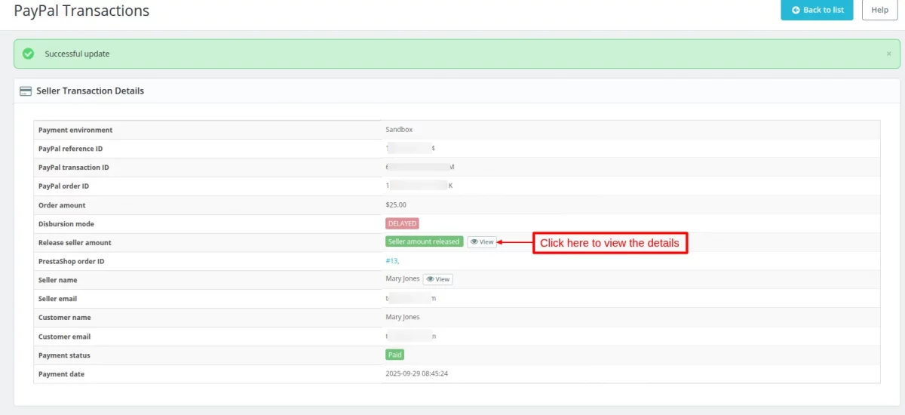905x415 pixels.
Task: Click the Customer email label
Action: 64,336
